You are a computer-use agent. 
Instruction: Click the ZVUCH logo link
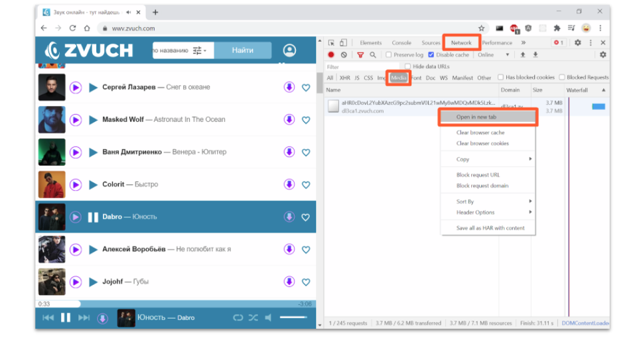[89, 50]
